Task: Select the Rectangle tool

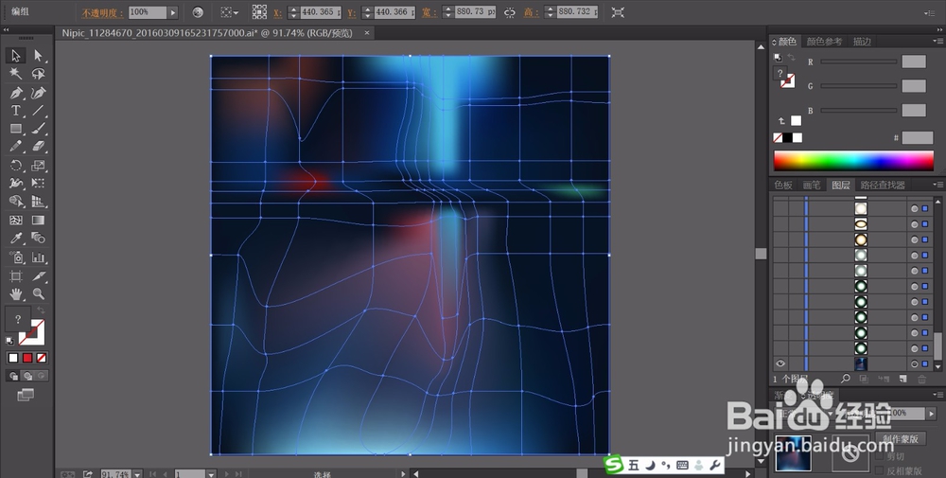Action: coord(16,129)
